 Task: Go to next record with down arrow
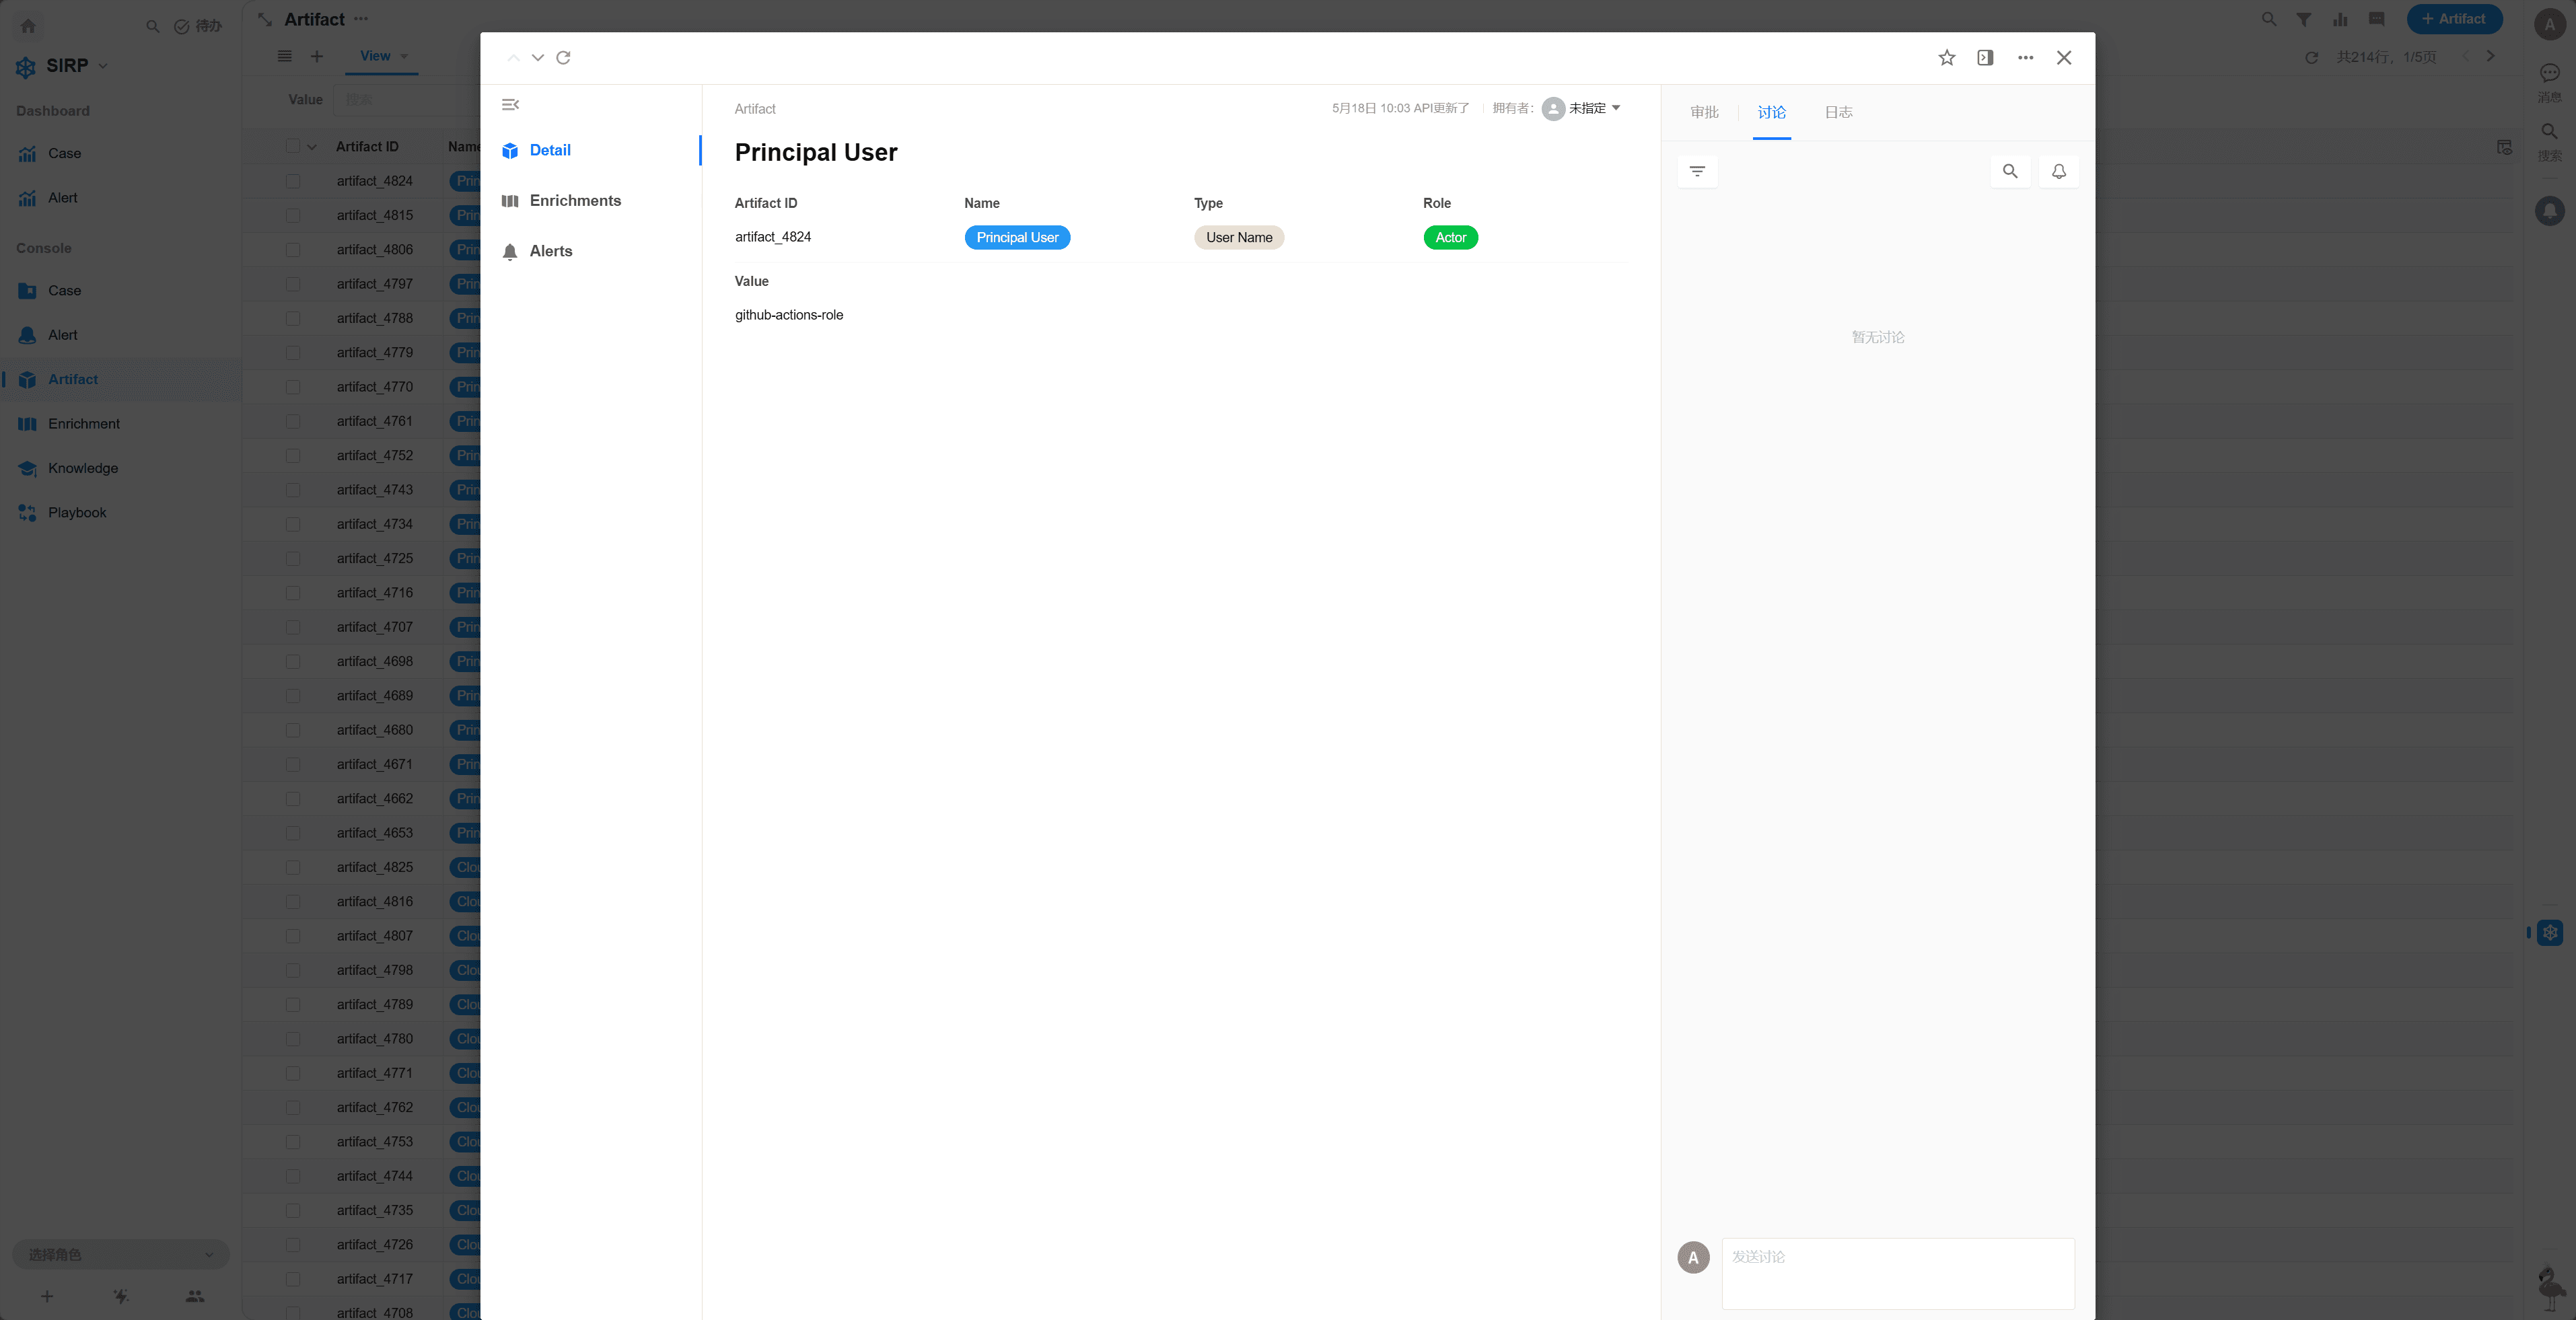point(538,58)
